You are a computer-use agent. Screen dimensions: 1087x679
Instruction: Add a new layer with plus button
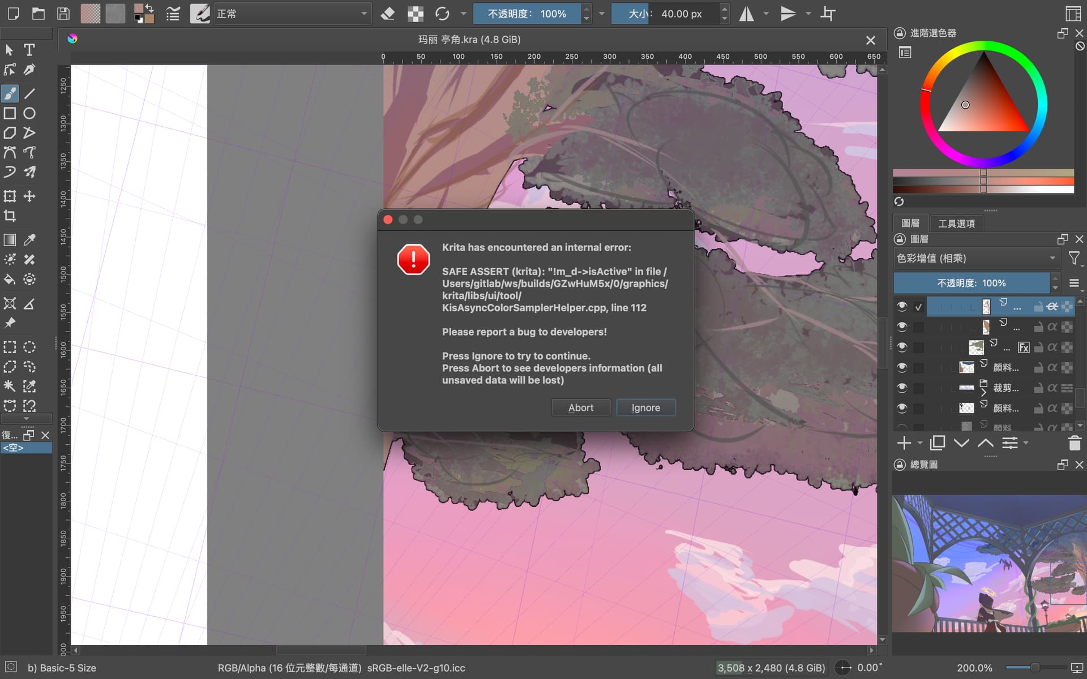click(904, 443)
